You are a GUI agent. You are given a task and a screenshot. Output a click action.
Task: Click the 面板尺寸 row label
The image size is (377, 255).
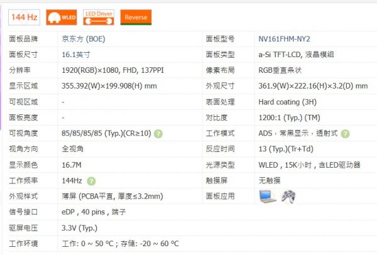click(23, 55)
